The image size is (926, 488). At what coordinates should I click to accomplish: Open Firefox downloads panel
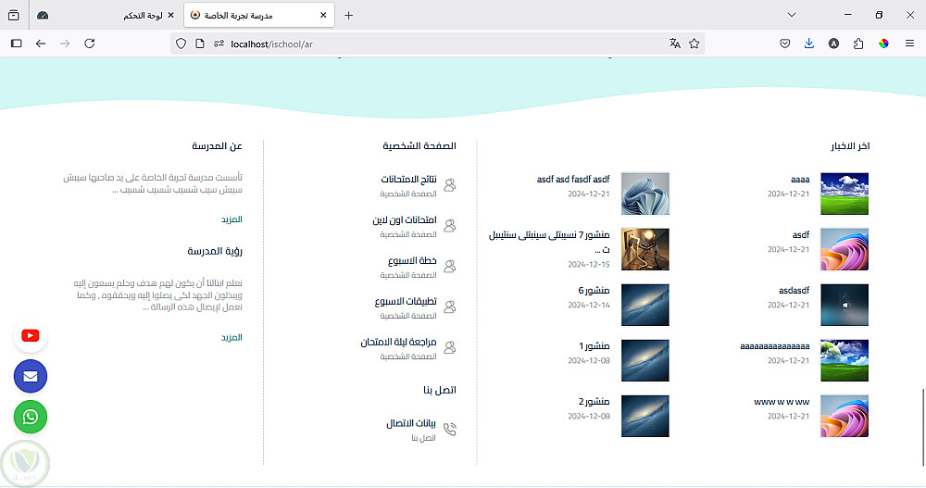pos(809,44)
